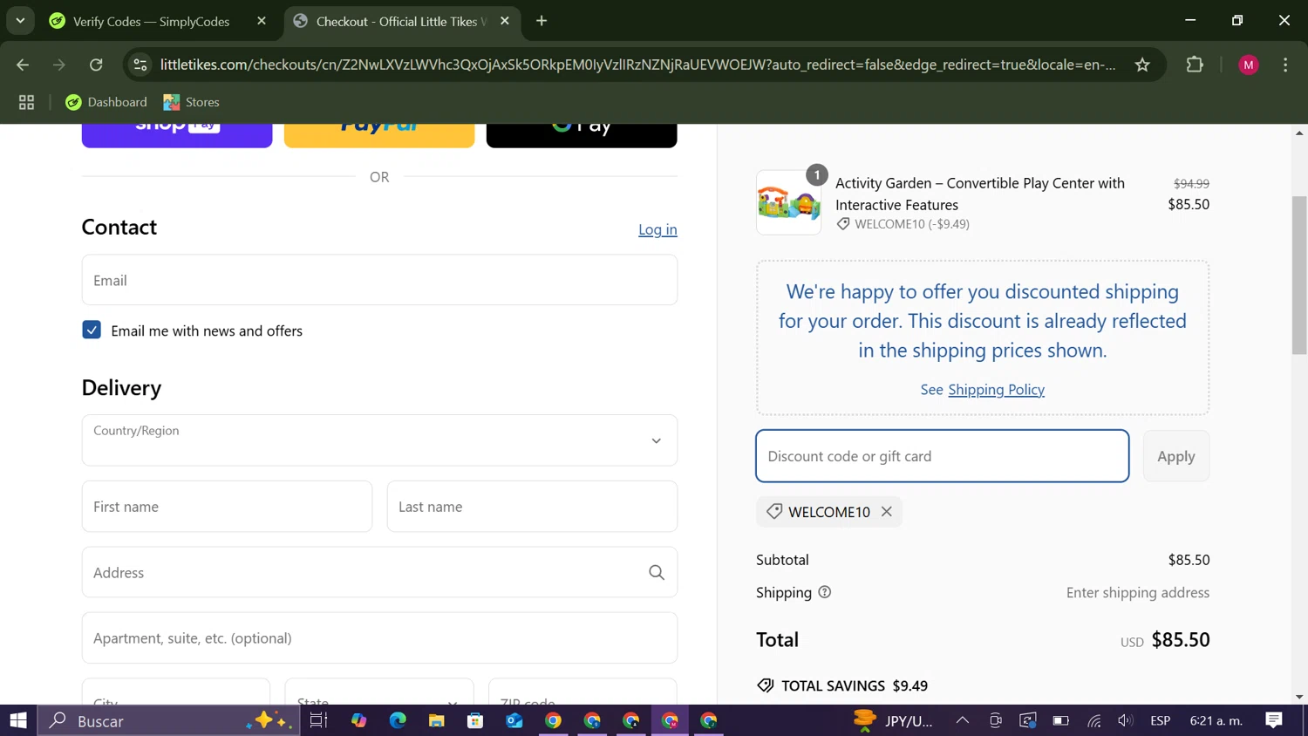Image resolution: width=1308 pixels, height=736 pixels.
Task: Pay with Google Pay button
Action: tap(582, 135)
